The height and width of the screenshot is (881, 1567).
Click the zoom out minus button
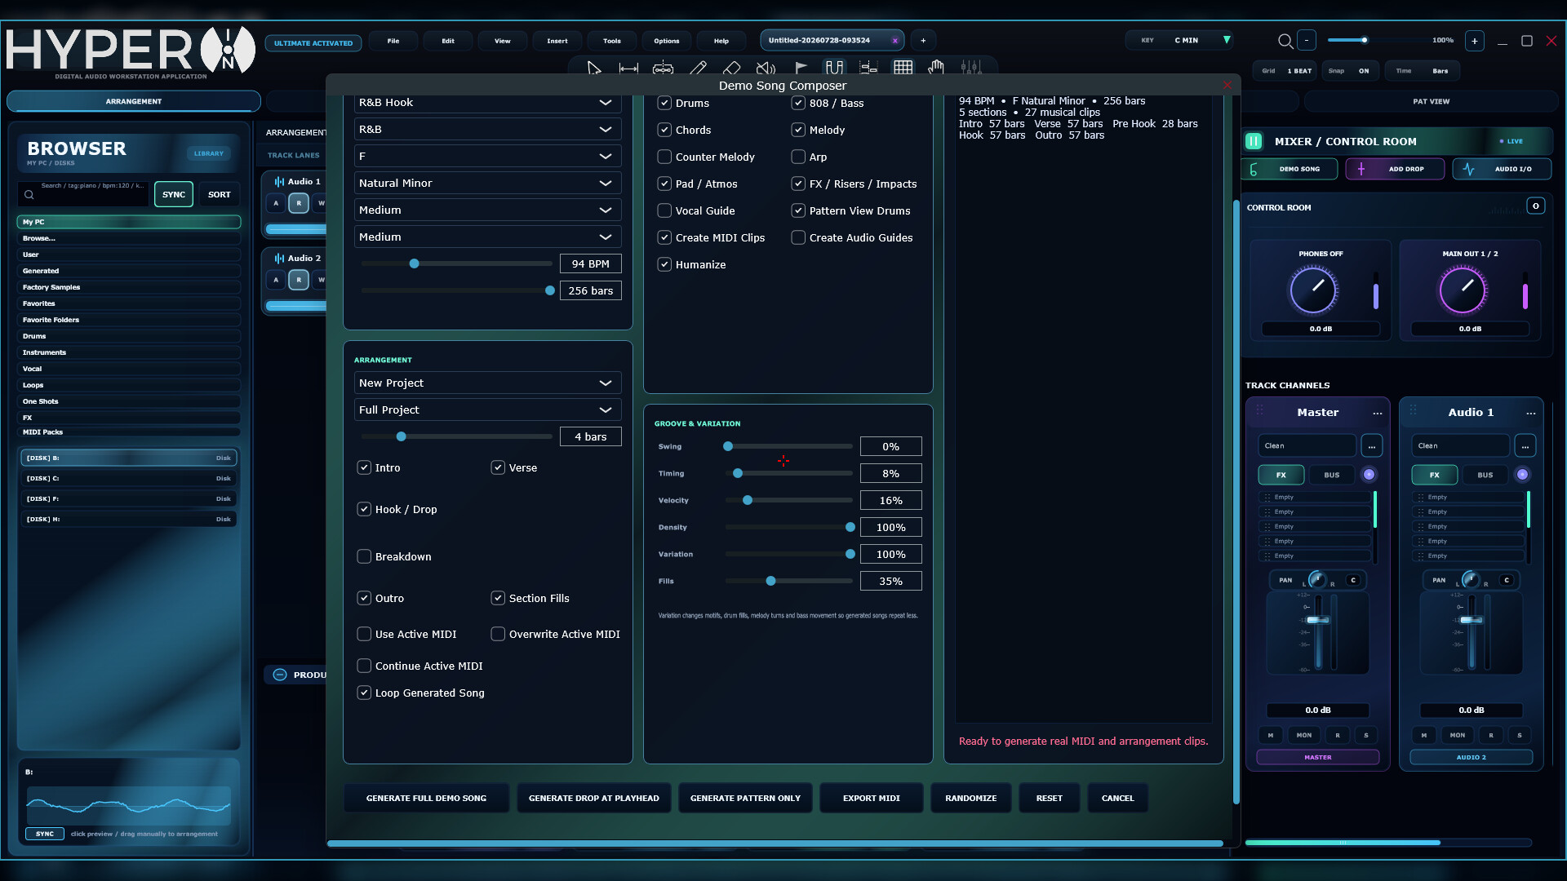(x=1307, y=40)
